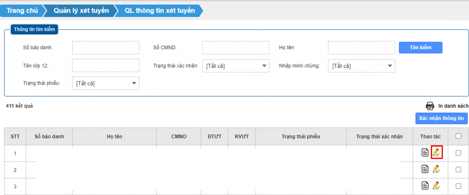The height and width of the screenshot is (195, 469).
Task: Click into the Họ tên search field
Action: point(362,48)
